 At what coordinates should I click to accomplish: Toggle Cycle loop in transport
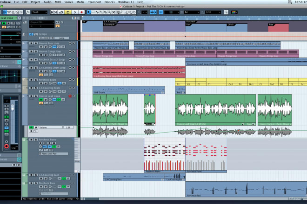pos(61,13)
